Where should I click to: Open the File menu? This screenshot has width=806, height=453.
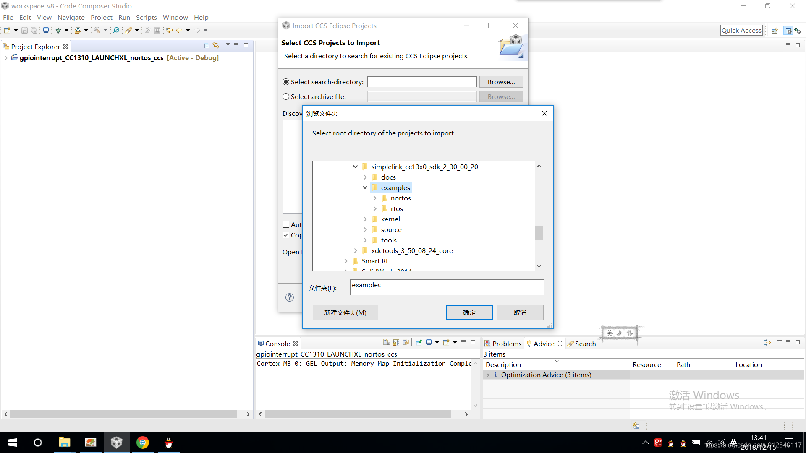(x=8, y=17)
